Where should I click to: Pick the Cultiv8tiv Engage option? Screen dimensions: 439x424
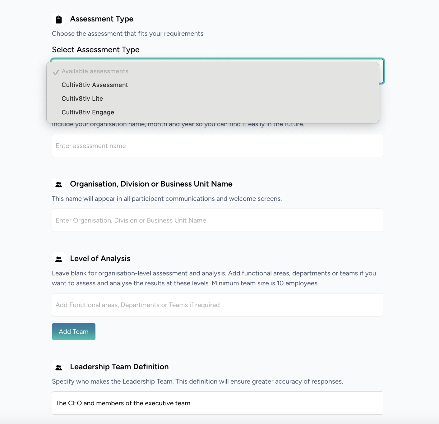click(x=88, y=112)
